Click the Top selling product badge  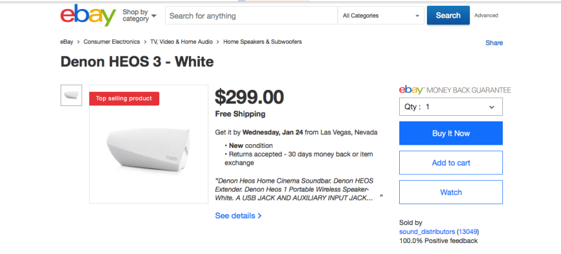click(124, 98)
